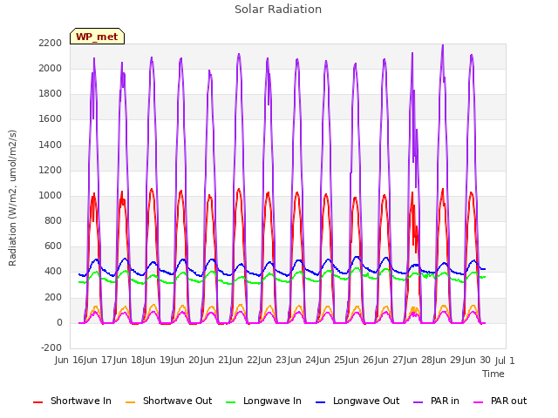This screenshot has width=558, height=418.
Task: Click the Time x-axis label
Action: 493,374
